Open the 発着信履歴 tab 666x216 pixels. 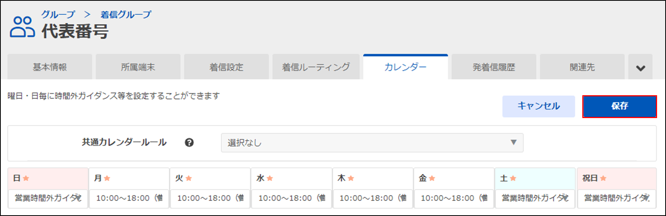494,67
